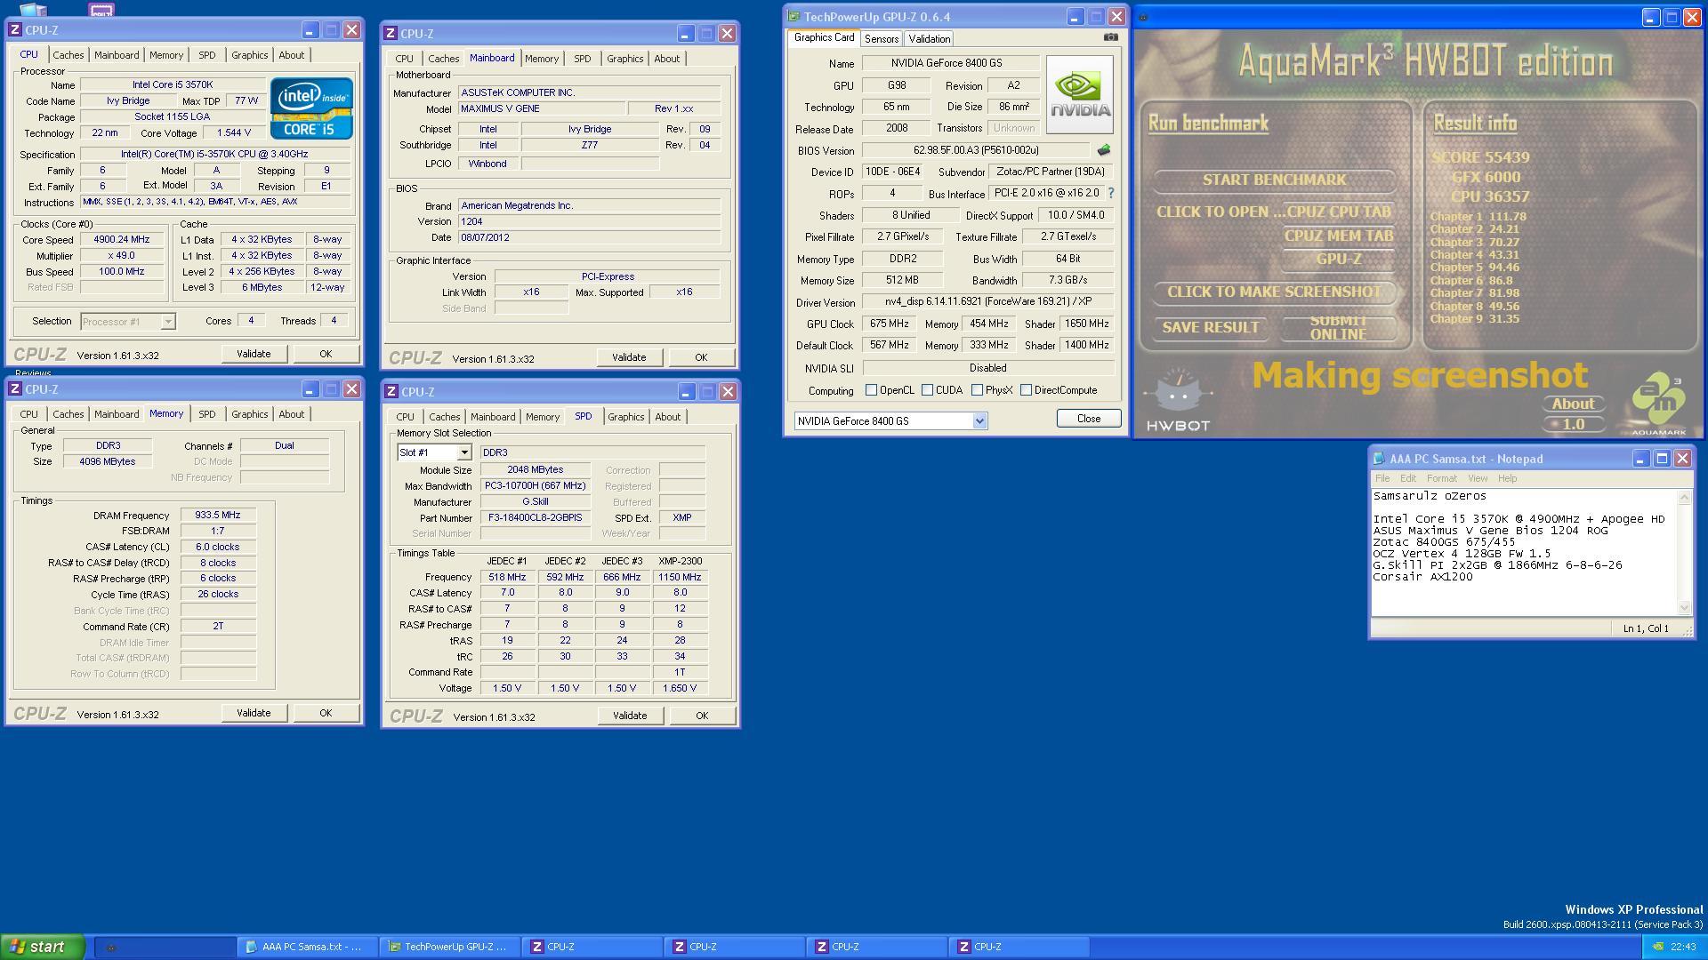Viewport: 1708px width, 960px height.
Task: Open Graphics tab in Mainboard CPU-Z window
Action: [x=624, y=59]
